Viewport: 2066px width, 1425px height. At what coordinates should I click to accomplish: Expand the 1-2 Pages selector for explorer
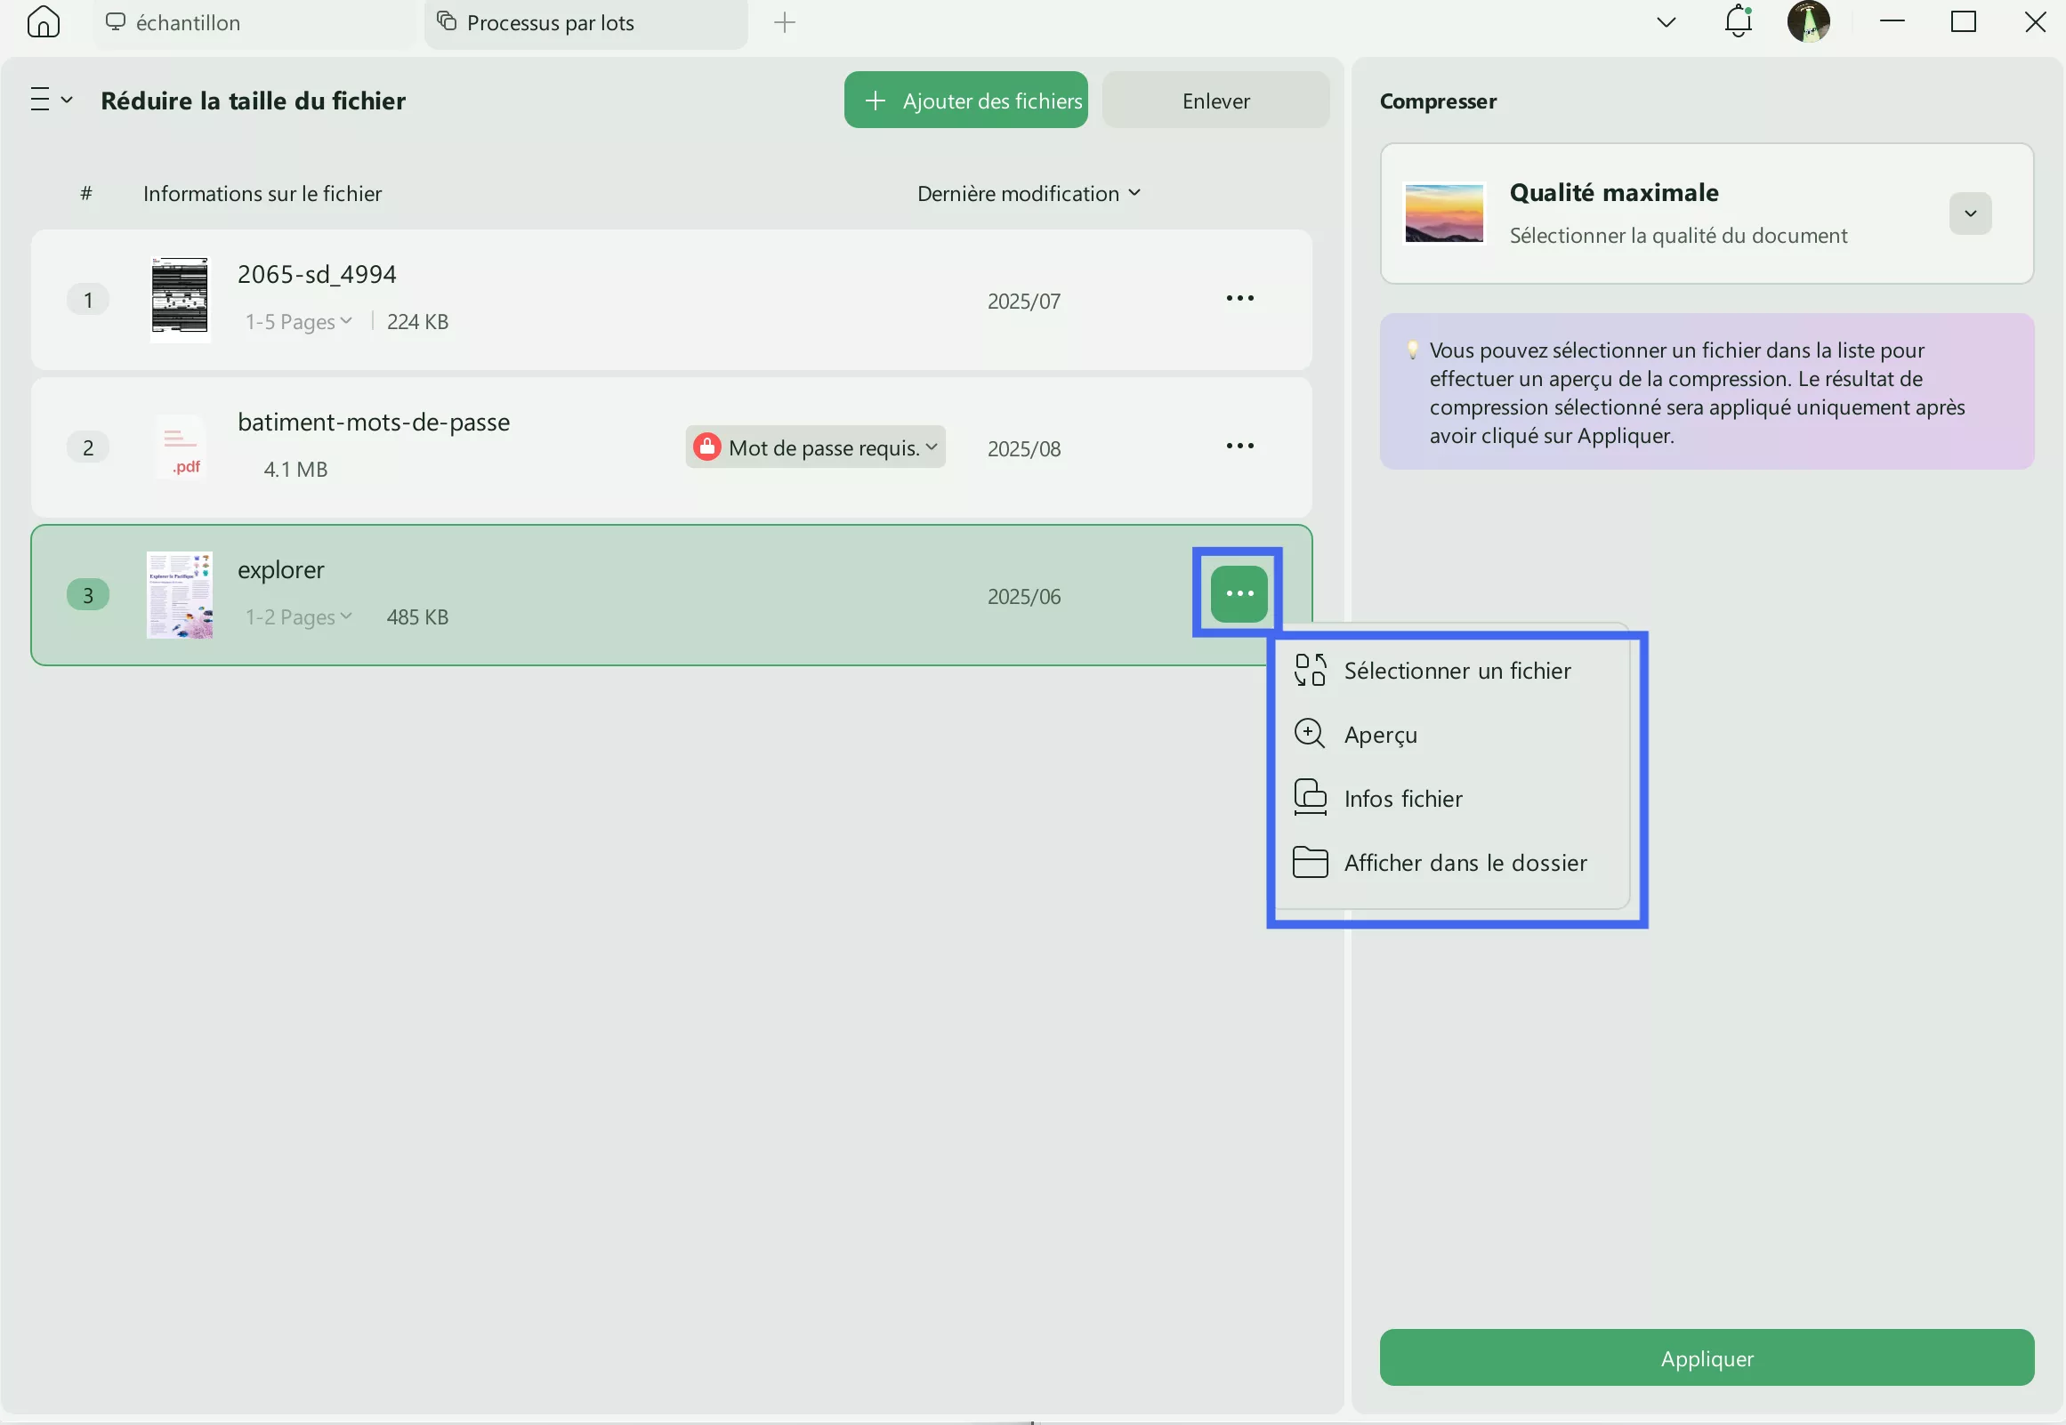(x=298, y=617)
